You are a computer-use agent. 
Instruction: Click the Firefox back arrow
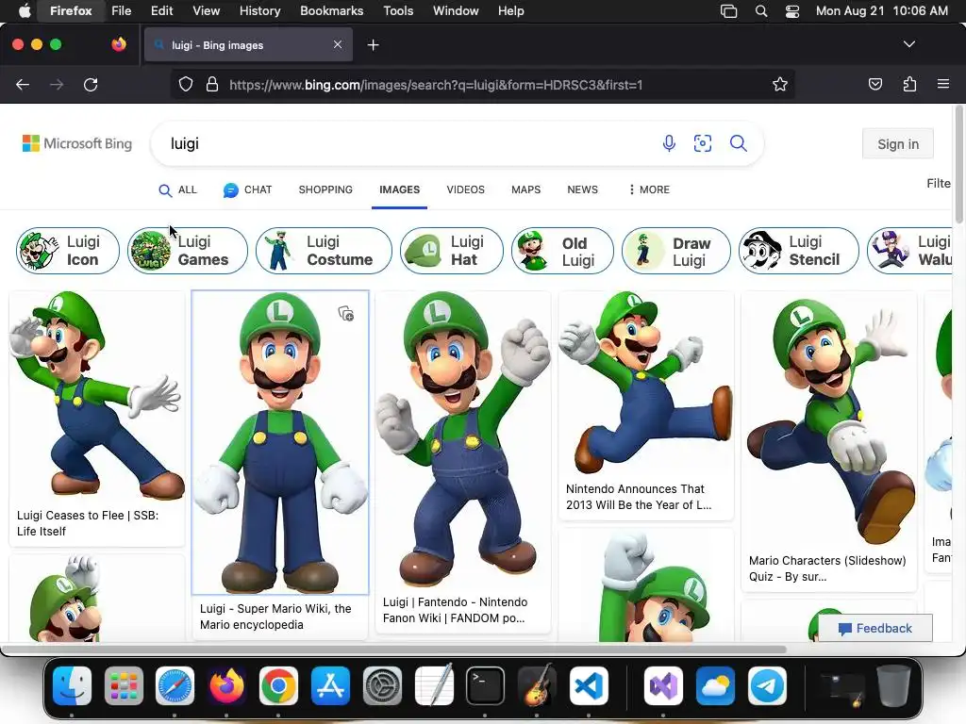tap(23, 85)
